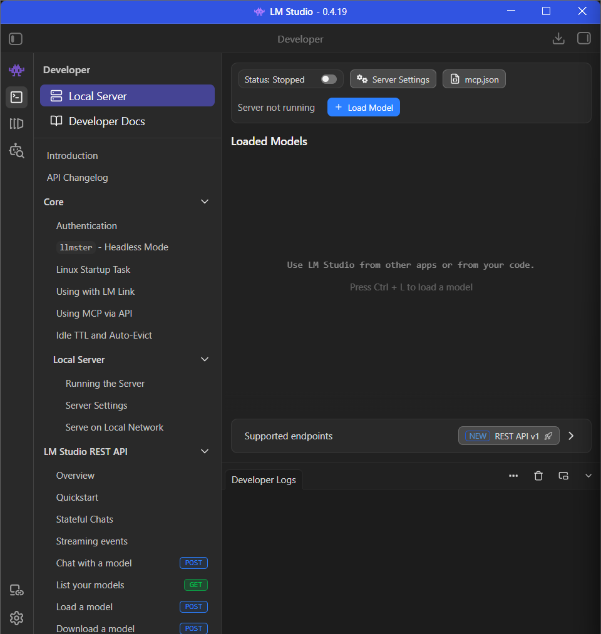Toggle the left sidebar panel icon
The image size is (601, 634).
[x=16, y=39]
